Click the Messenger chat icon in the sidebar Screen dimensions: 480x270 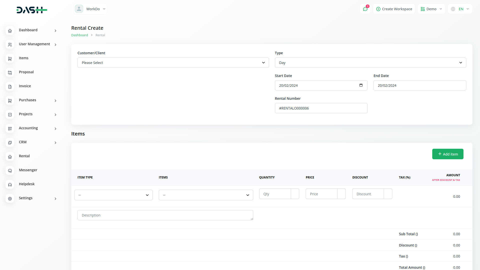coord(10,171)
